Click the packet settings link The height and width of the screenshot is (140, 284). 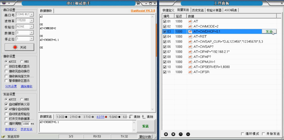11,87
